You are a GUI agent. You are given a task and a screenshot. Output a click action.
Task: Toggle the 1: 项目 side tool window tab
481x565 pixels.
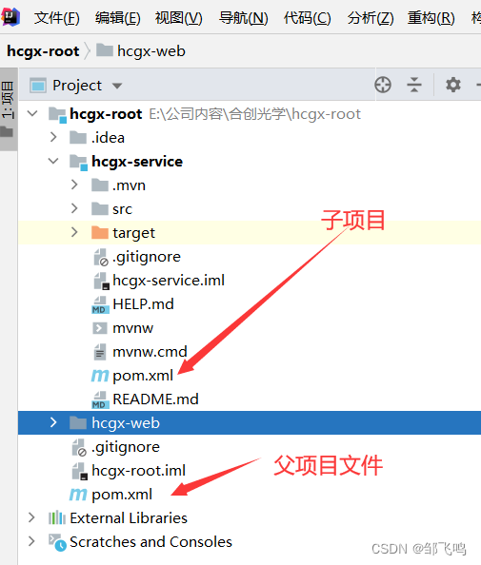pos(8,108)
